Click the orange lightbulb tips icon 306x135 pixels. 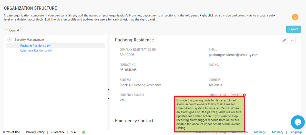click(x=295, y=17)
